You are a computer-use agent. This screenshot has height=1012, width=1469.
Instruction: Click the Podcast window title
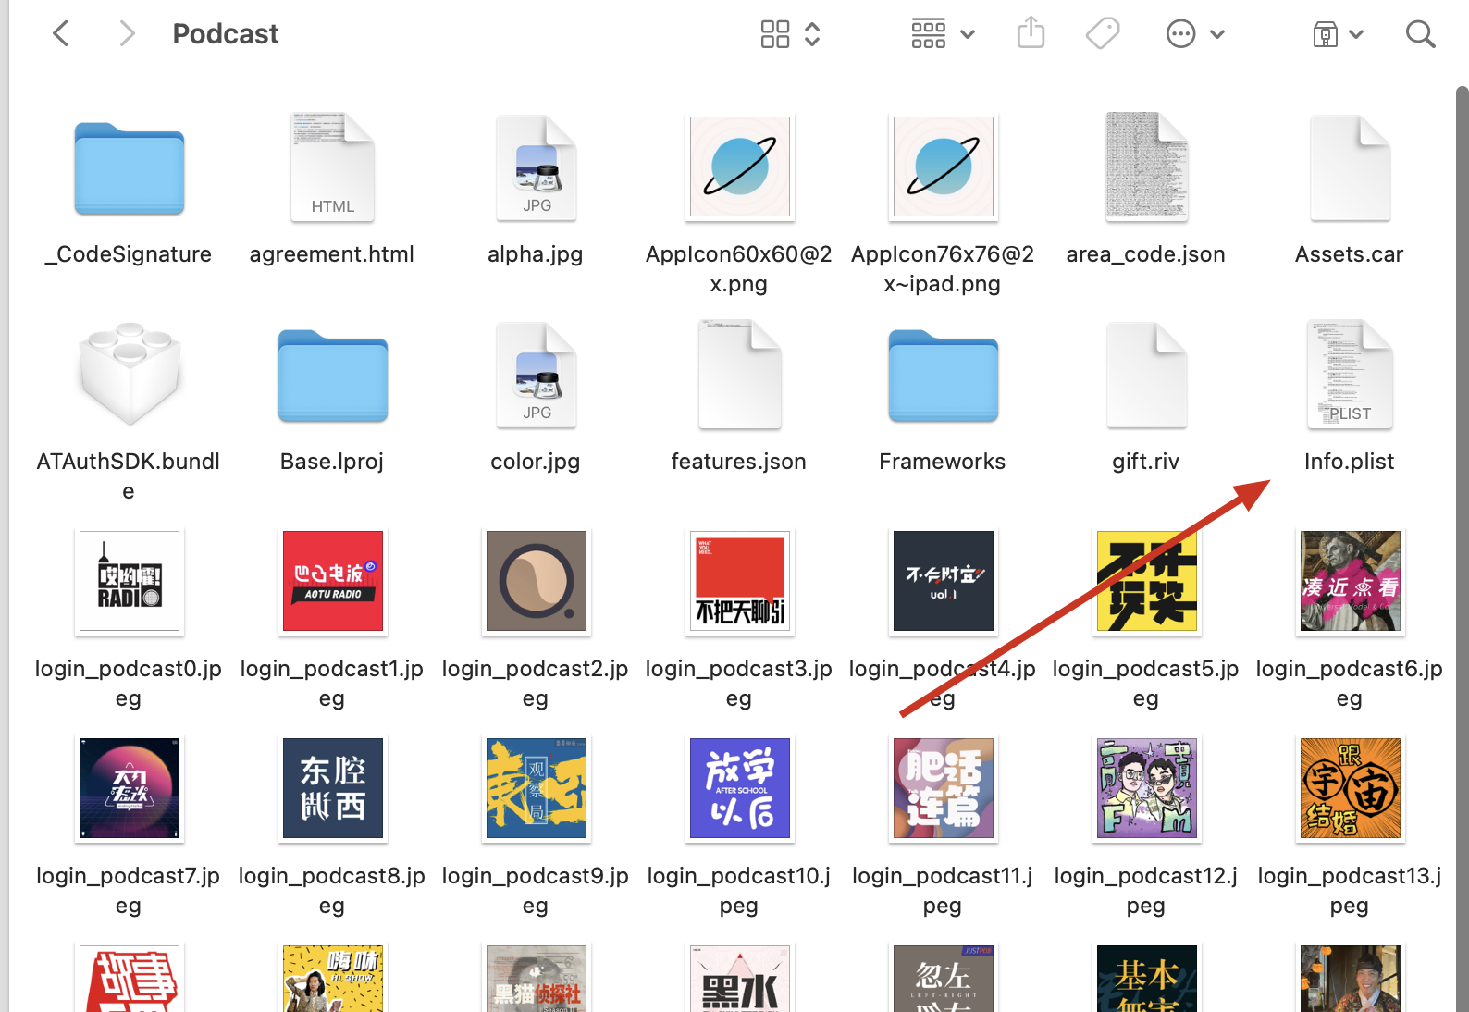pos(226,34)
